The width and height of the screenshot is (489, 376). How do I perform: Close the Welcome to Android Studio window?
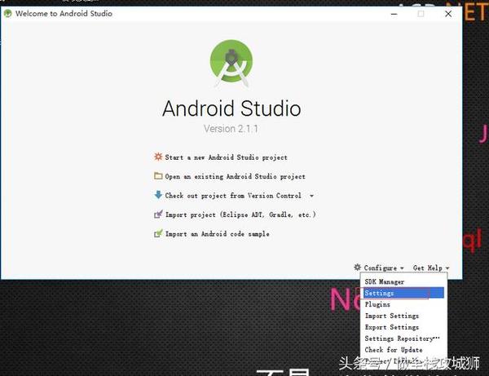tap(448, 14)
